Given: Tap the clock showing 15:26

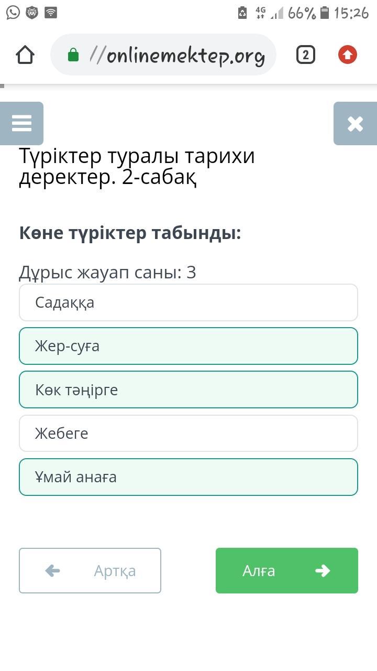Looking at the screenshot, I should coord(351,13).
